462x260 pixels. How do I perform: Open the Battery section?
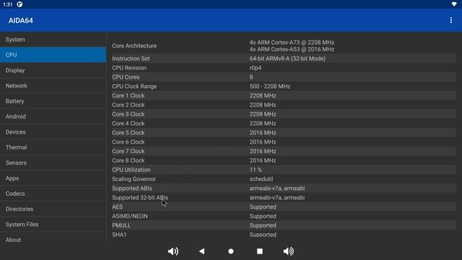point(53,101)
